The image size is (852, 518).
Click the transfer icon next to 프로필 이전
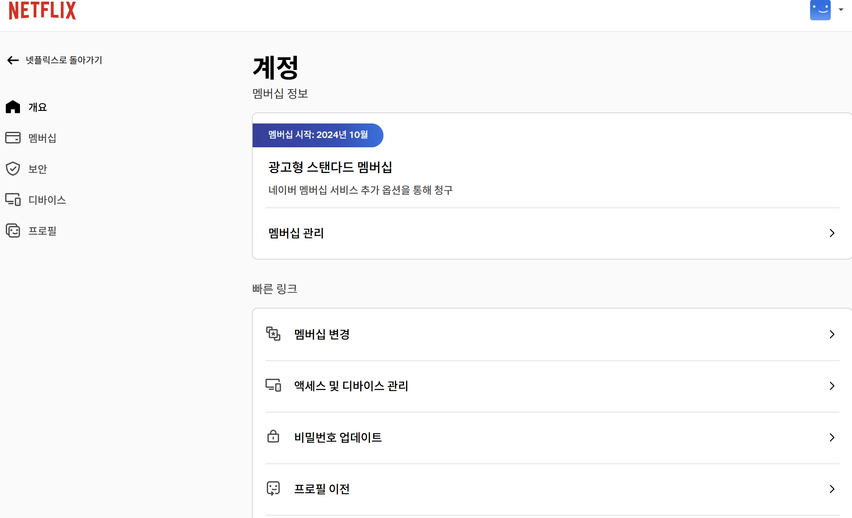click(274, 488)
